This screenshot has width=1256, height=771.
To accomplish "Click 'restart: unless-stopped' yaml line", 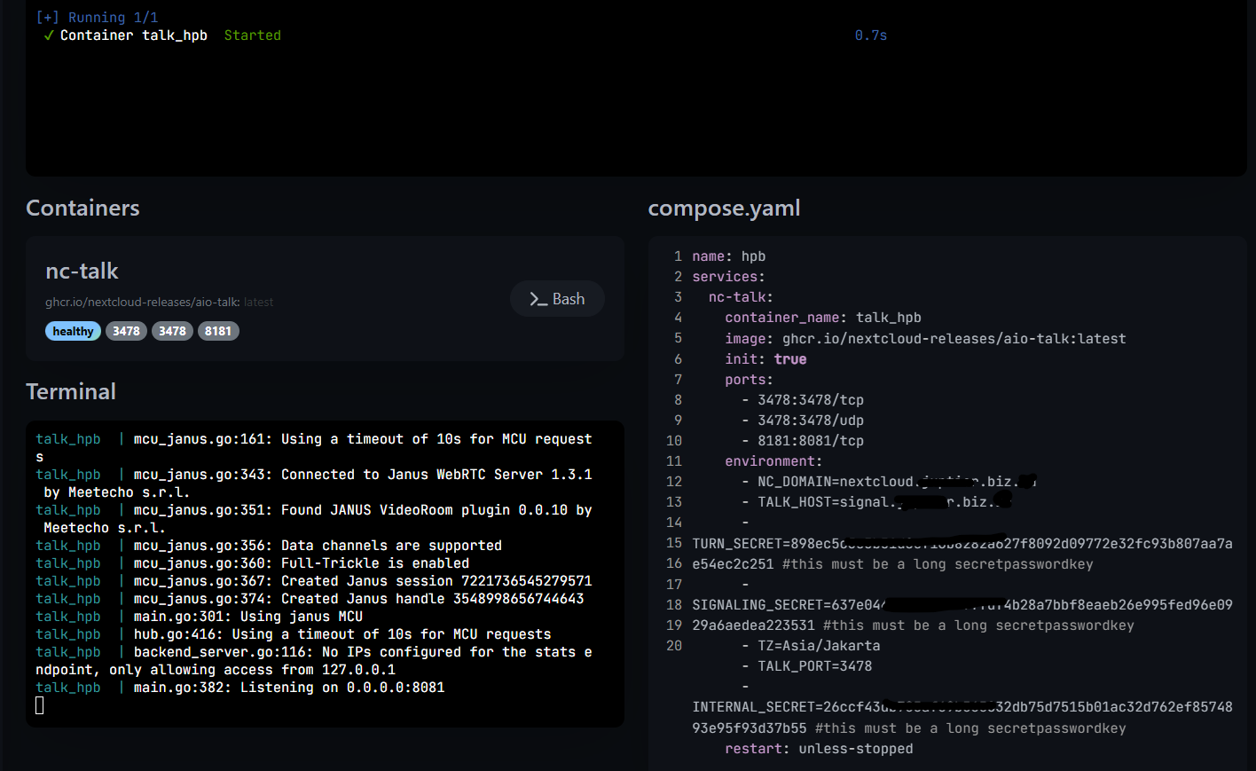I will [819, 749].
